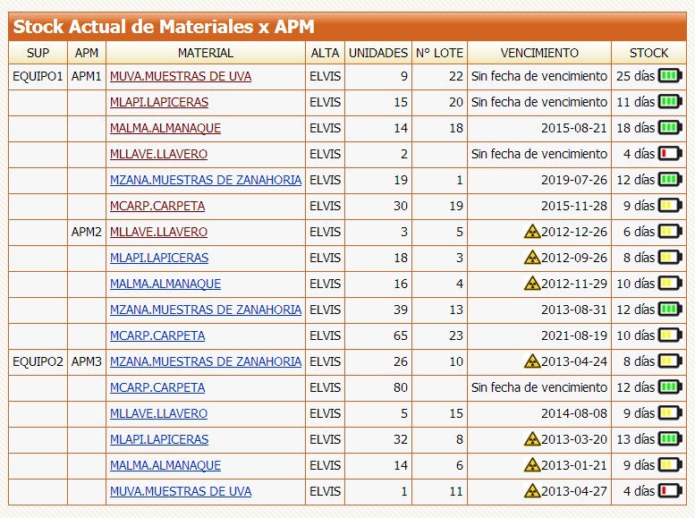Click the date 2021-08-19
This screenshot has height=518, width=695.
point(574,335)
